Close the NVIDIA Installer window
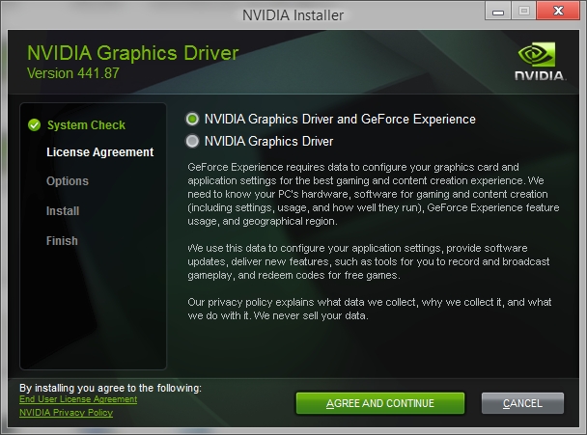The width and height of the screenshot is (587, 435). 558,11
